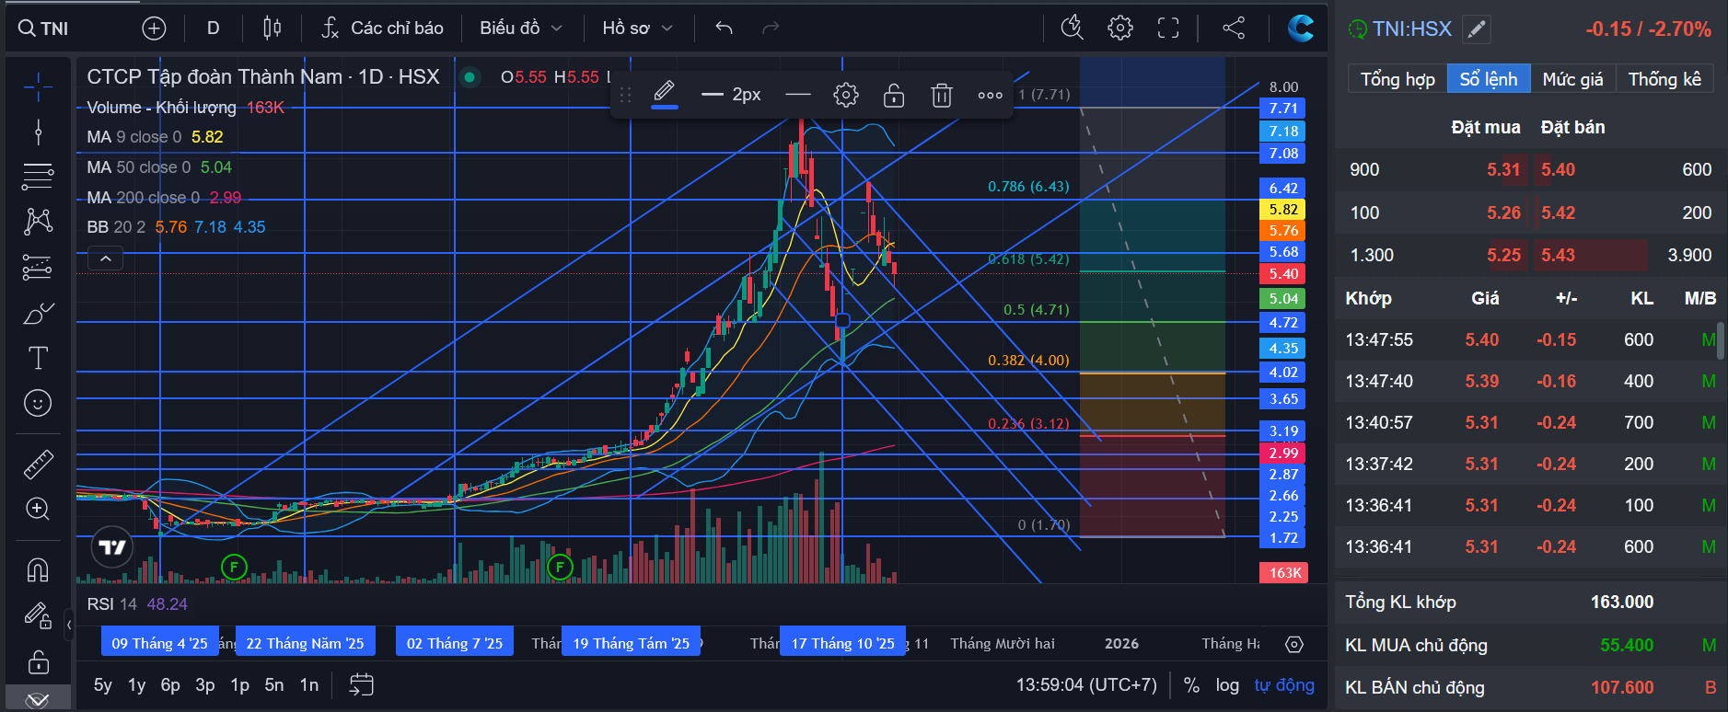Viewport: 1728px width, 712px height.
Task: Change the candlestick chart style
Action: point(272,29)
